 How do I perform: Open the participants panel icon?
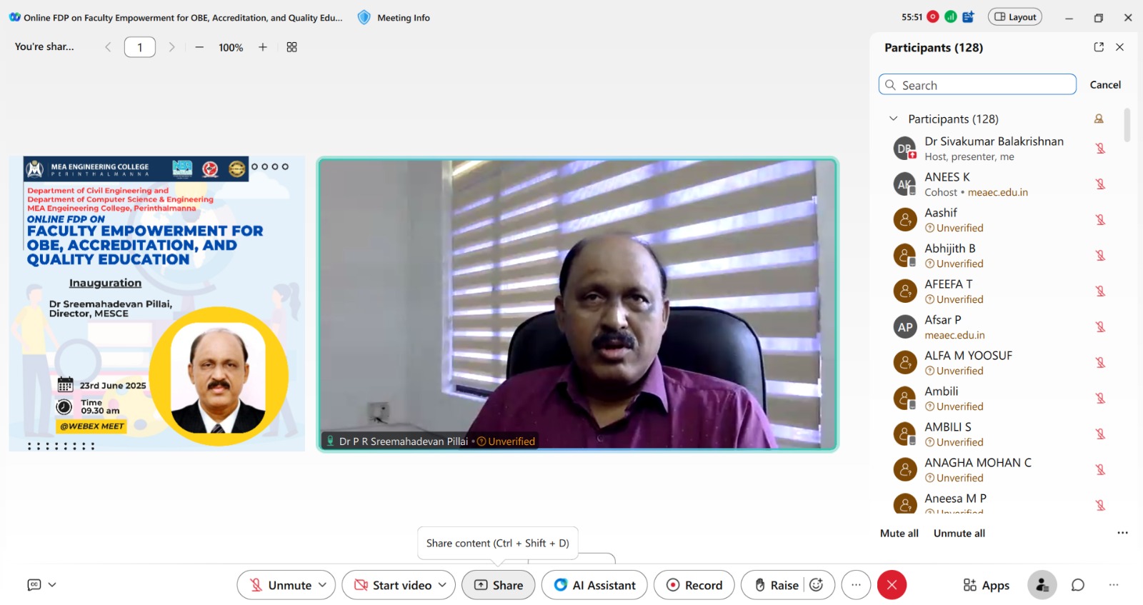point(1042,585)
